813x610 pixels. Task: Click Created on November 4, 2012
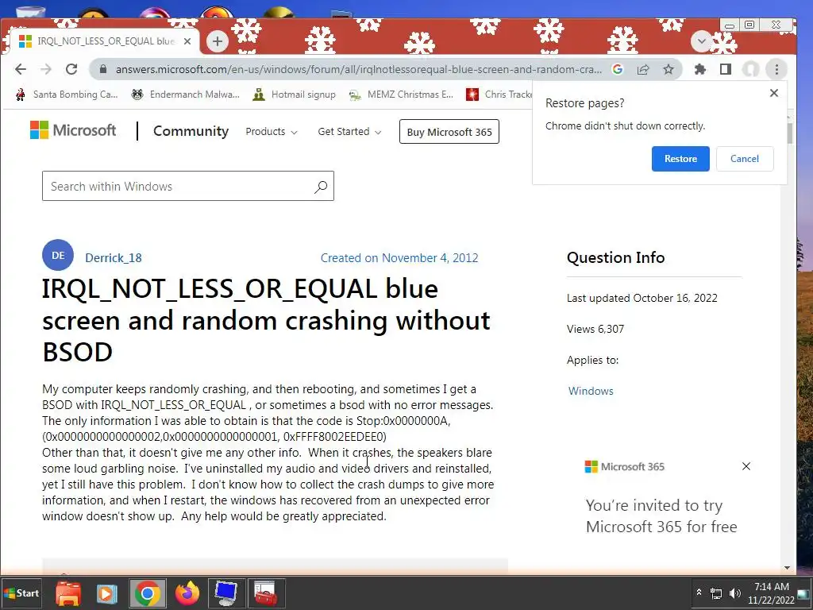[x=399, y=258]
